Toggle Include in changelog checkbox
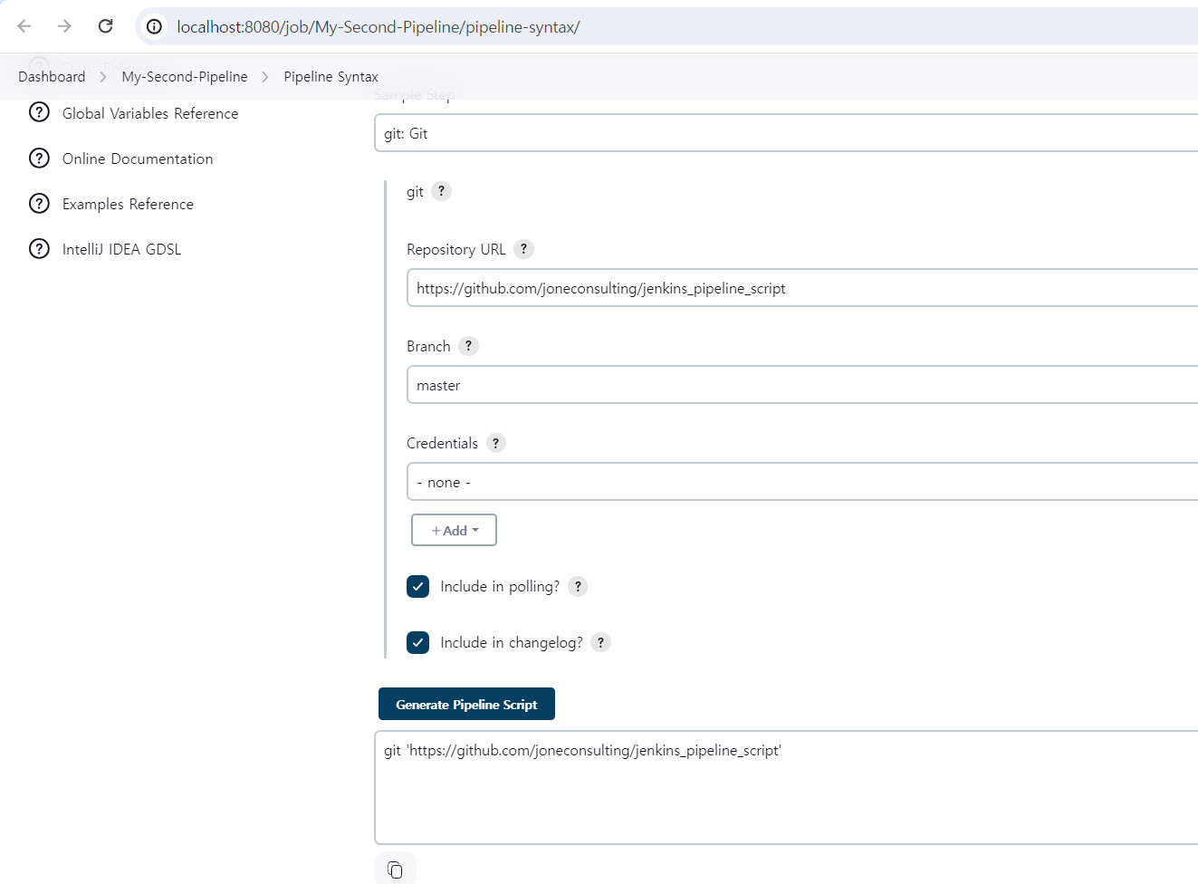This screenshot has width=1198, height=884. click(417, 642)
